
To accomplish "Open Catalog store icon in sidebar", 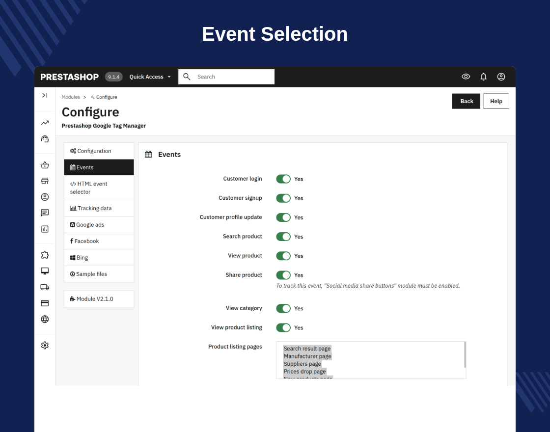I will (45, 181).
